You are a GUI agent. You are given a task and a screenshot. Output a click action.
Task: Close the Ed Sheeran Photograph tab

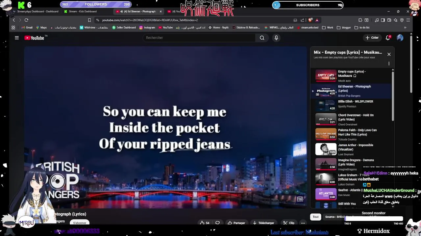(161, 11)
